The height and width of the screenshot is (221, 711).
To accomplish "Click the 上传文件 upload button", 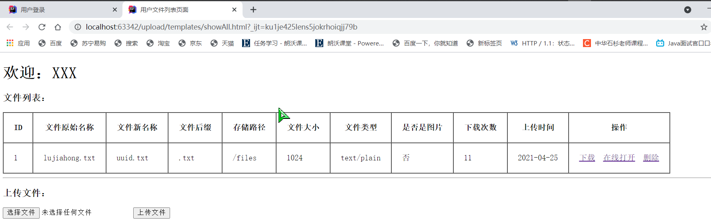I will point(152,213).
